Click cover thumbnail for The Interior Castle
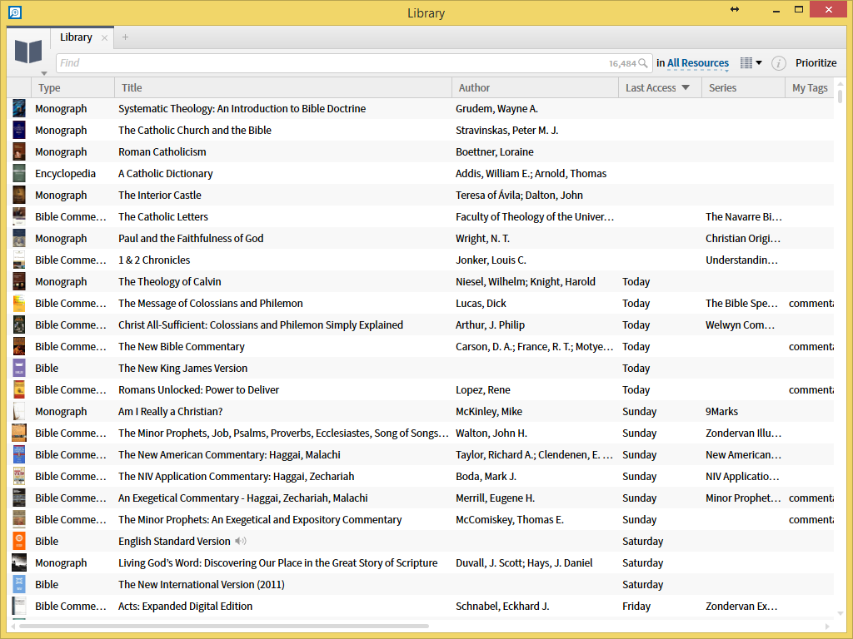Viewport: 853px width, 639px height. [19, 195]
